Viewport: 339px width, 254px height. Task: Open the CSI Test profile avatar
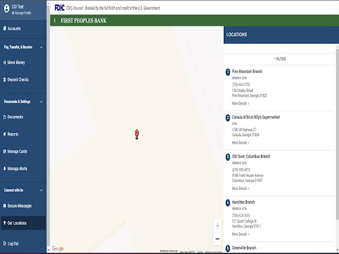[7, 9]
